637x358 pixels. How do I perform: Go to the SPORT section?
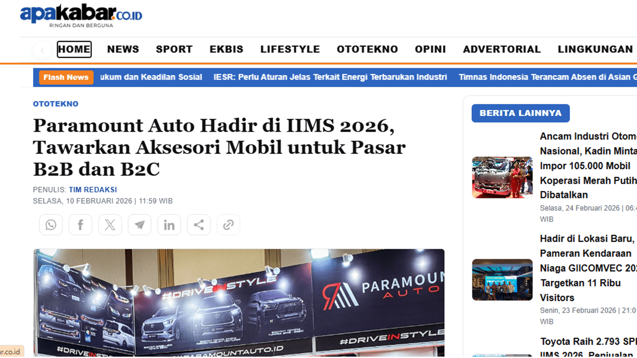click(x=174, y=49)
